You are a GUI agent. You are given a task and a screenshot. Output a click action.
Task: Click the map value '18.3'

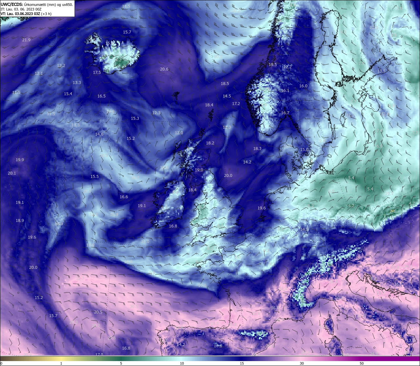tap(257, 148)
